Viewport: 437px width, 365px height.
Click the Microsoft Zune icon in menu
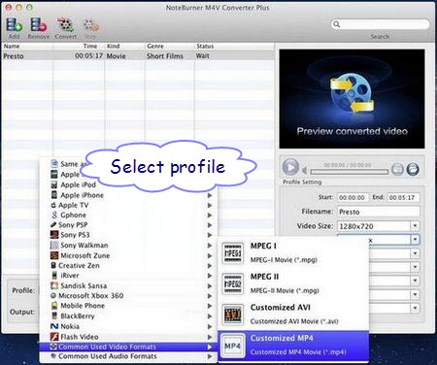pos(54,255)
